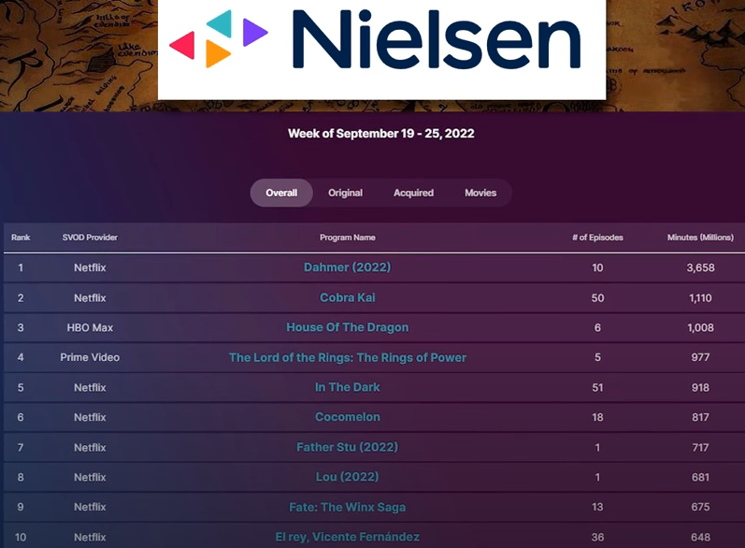Click the Nielsen wordmark text
745x548 pixels.
point(435,40)
